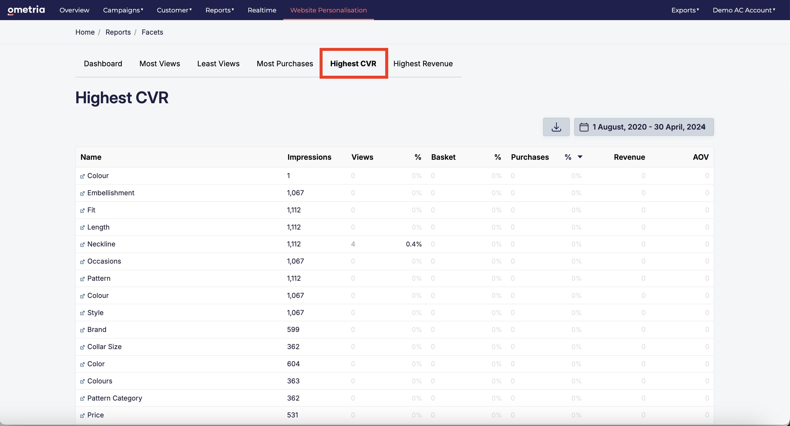
Task: Open external link icon for Length
Action: [82, 227]
